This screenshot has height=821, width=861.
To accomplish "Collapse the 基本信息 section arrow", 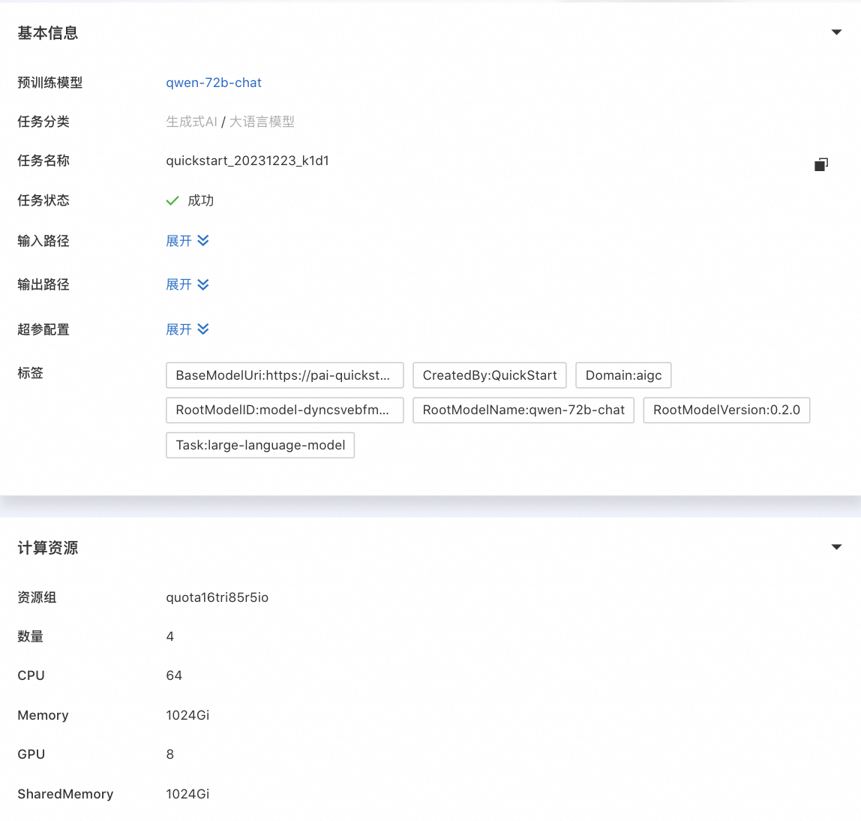I will [836, 32].
